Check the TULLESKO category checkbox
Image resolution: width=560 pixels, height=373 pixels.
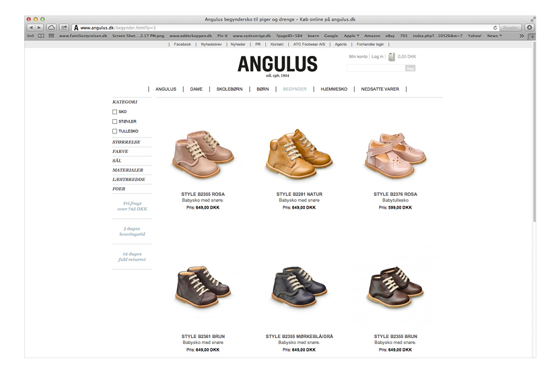pos(114,131)
